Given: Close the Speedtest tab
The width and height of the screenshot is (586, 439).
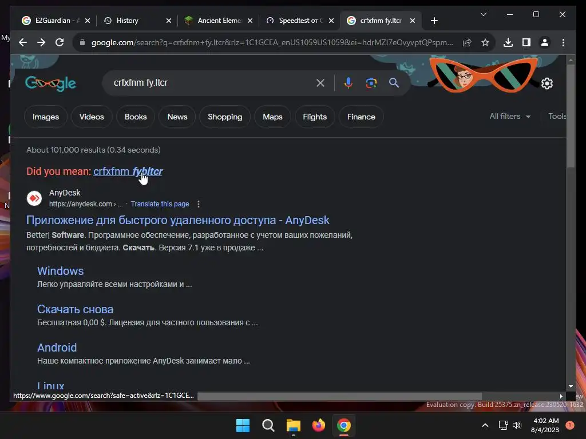Looking at the screenshot, I should (x=331, y=21).
